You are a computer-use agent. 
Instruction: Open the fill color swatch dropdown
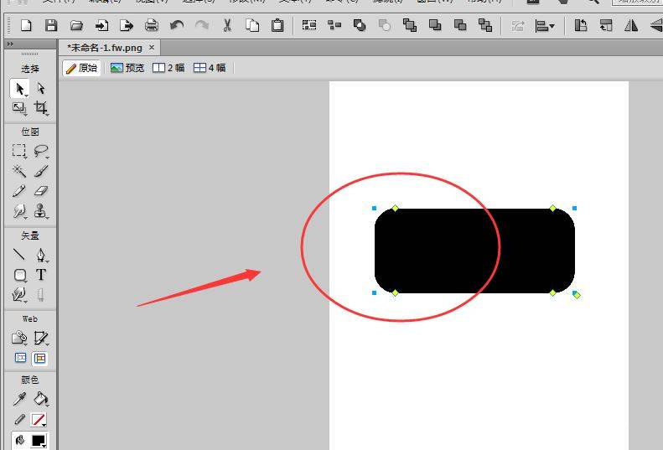[x=39, y=441]
